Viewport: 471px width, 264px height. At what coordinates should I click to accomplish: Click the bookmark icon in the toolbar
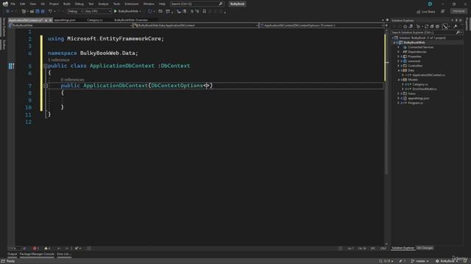click(205, 11)
